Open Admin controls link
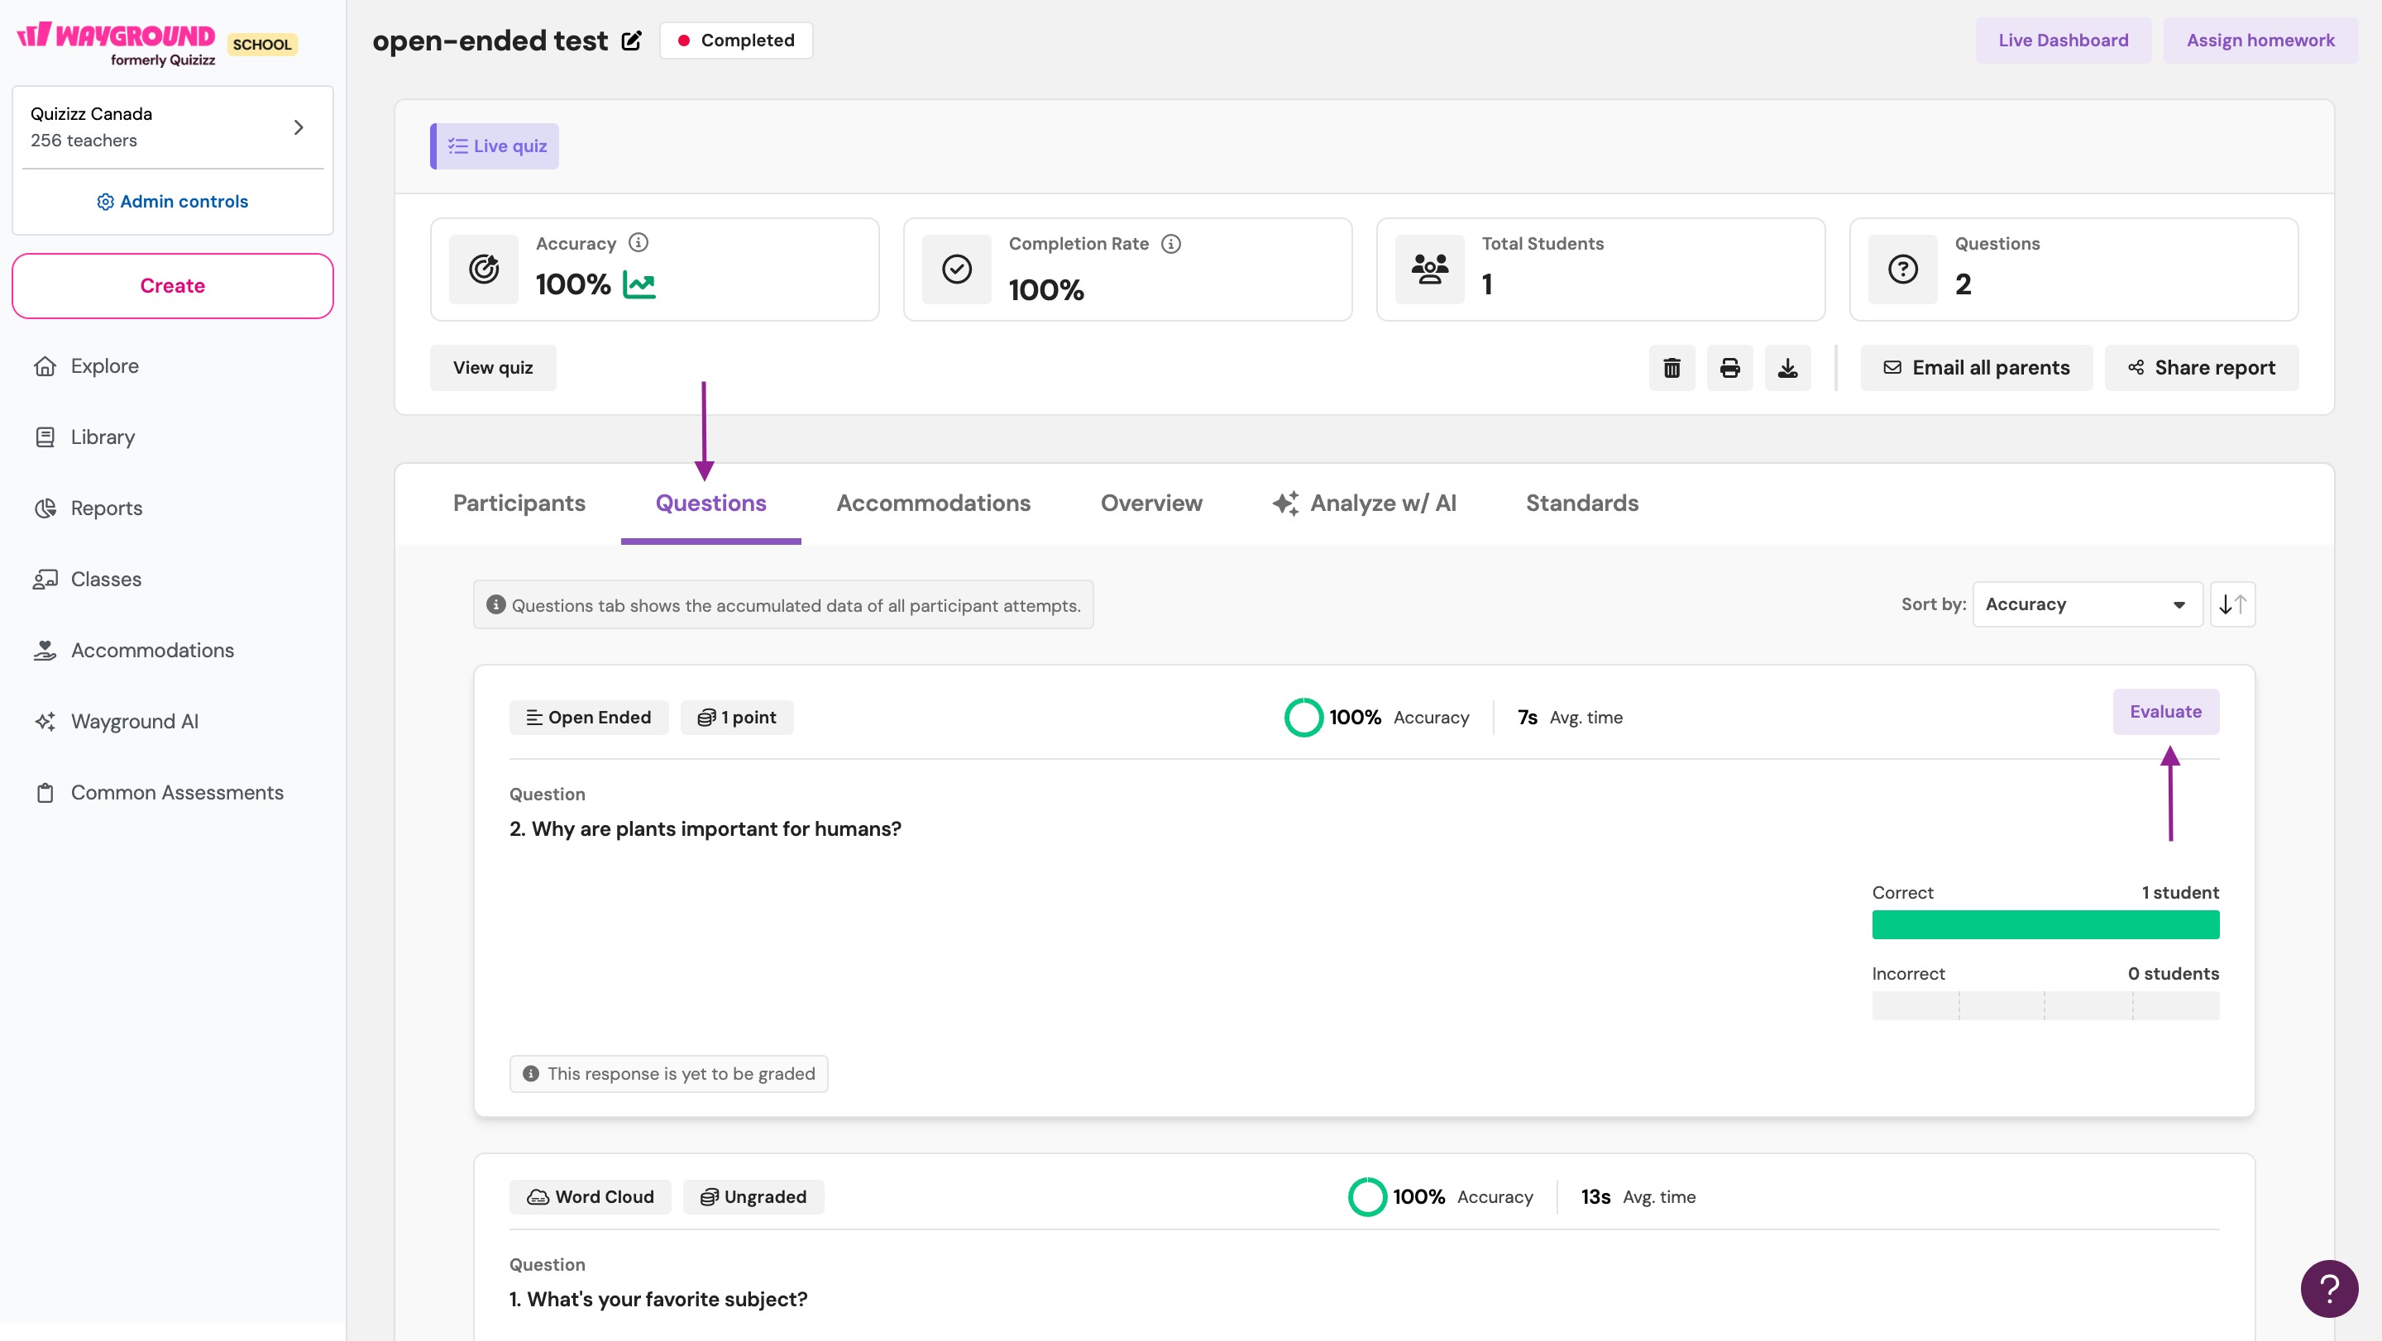The width and height of the screenshot is (2382, 1341). (x=172, y=202)
